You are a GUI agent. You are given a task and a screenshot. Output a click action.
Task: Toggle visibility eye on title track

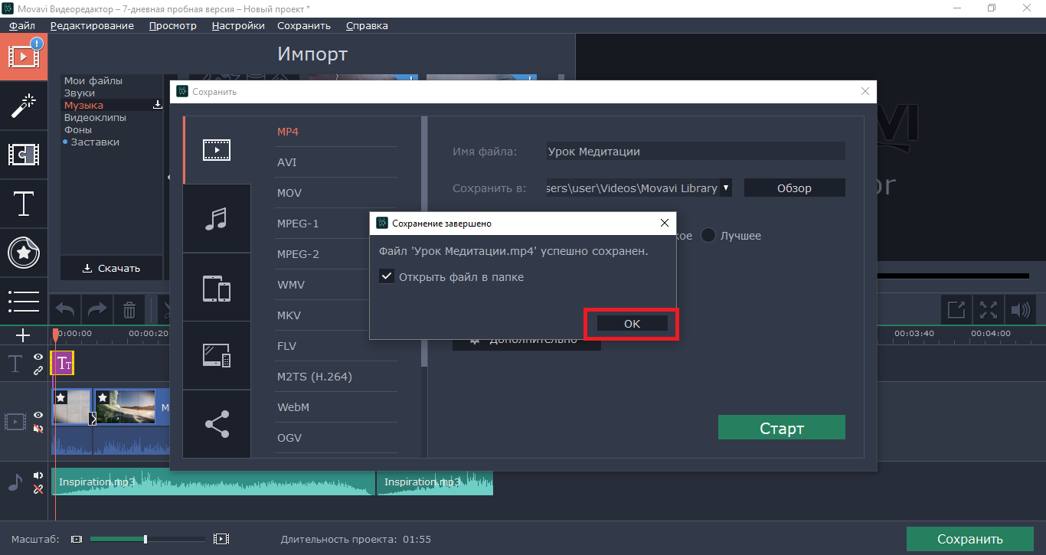[38, 357]
